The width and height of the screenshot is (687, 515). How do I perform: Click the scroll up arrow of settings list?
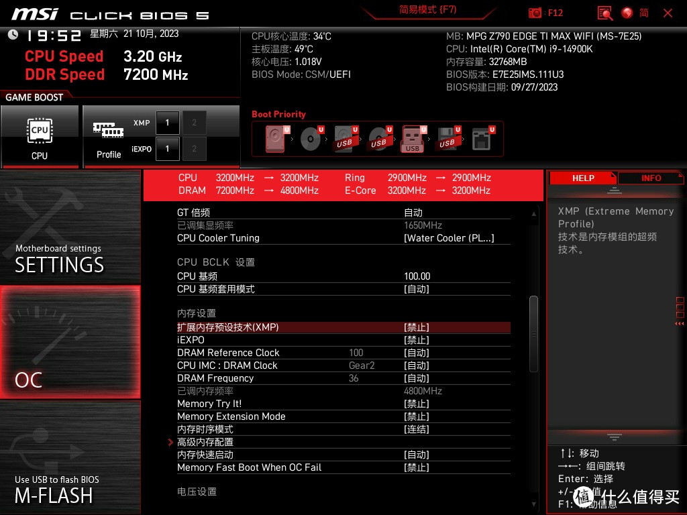click(x=533, y=214)
